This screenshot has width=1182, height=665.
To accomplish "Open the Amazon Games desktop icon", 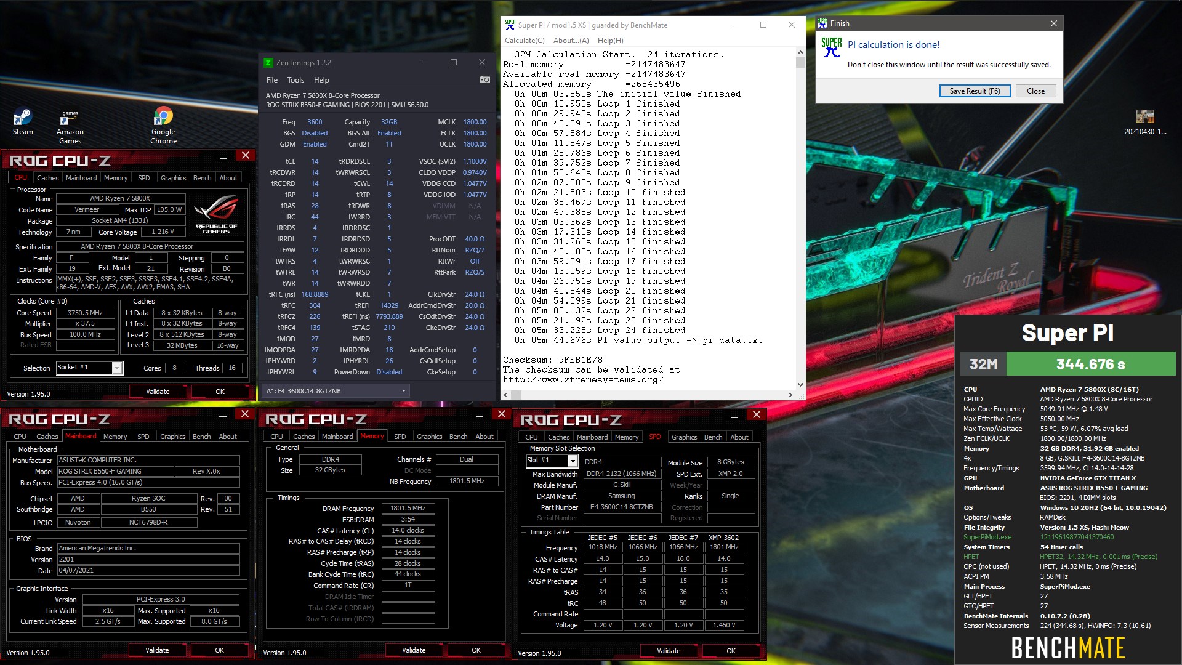I will pos(70,126).
